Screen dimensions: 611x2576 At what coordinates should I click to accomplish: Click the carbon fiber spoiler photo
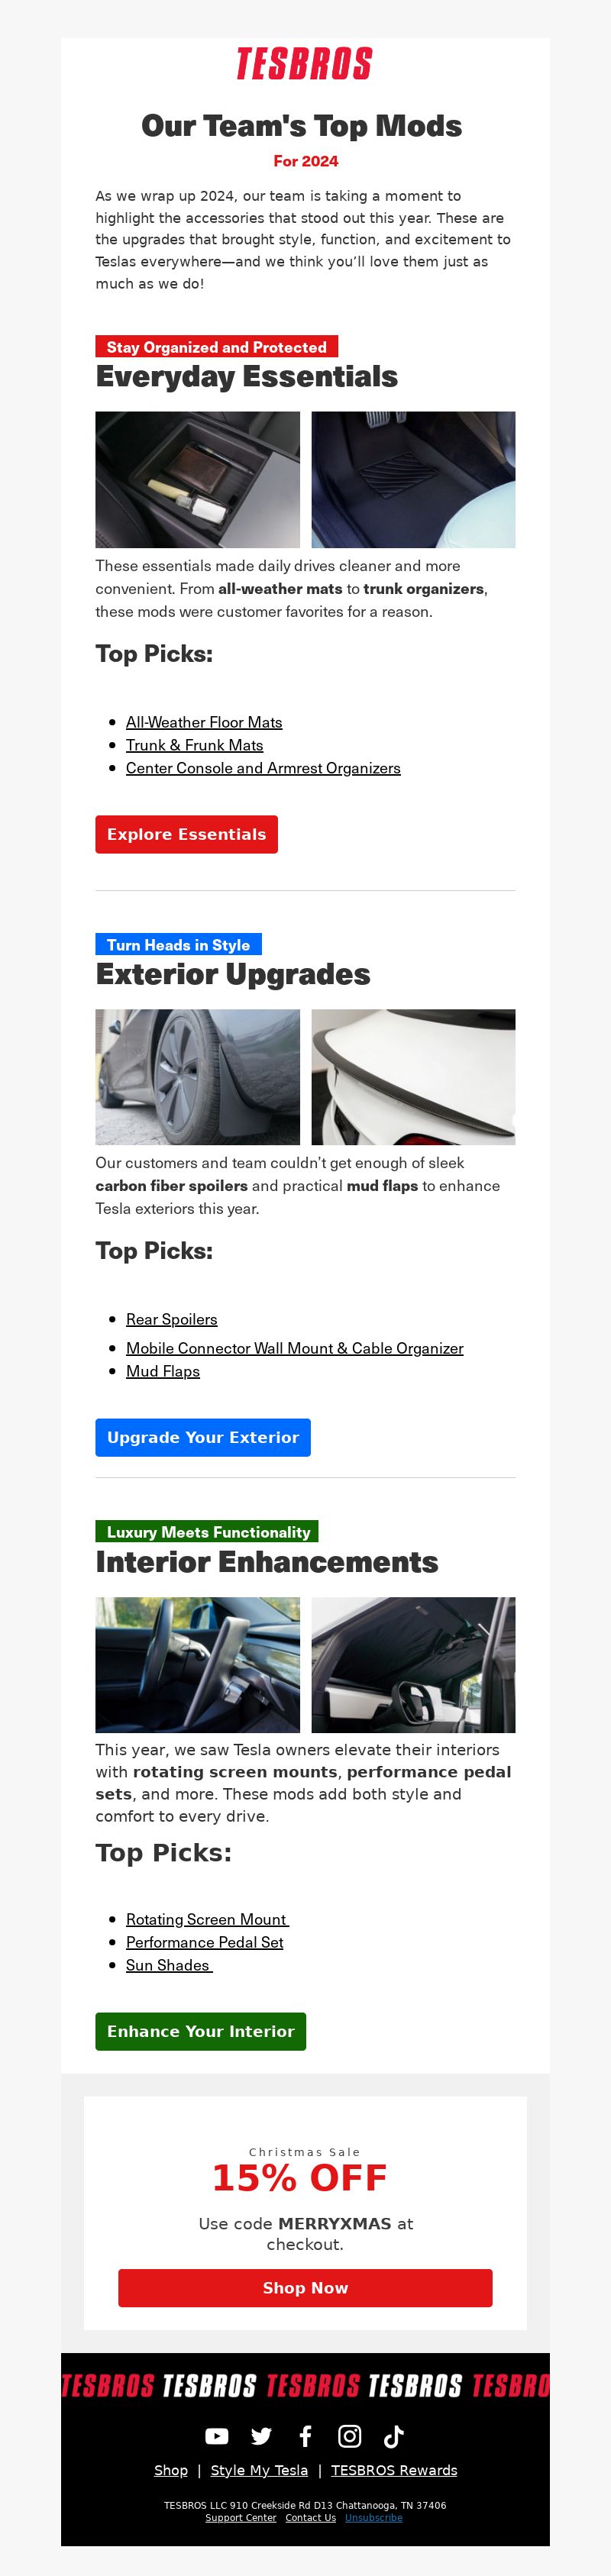tap(413, 1077)
